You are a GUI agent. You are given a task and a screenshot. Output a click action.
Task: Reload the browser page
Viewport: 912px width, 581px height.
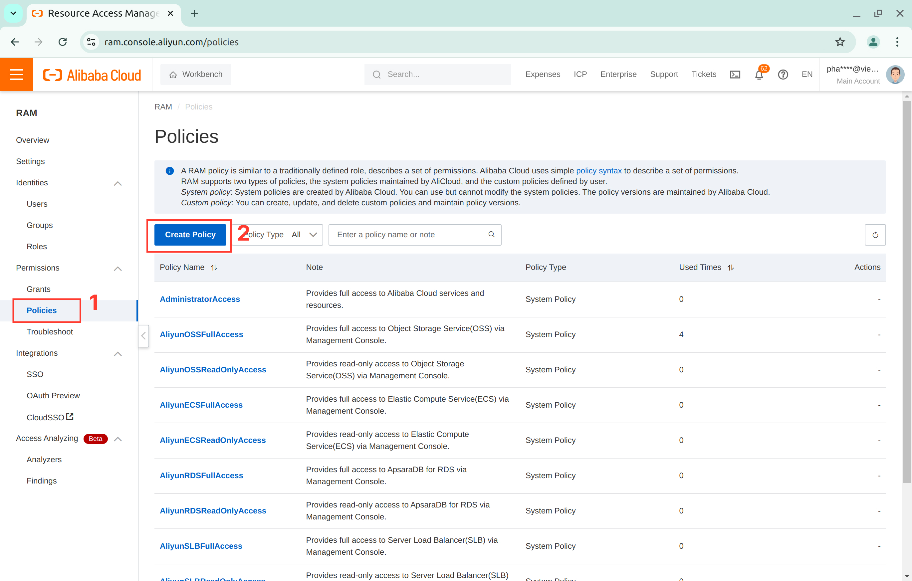click(x=63, y=42)
